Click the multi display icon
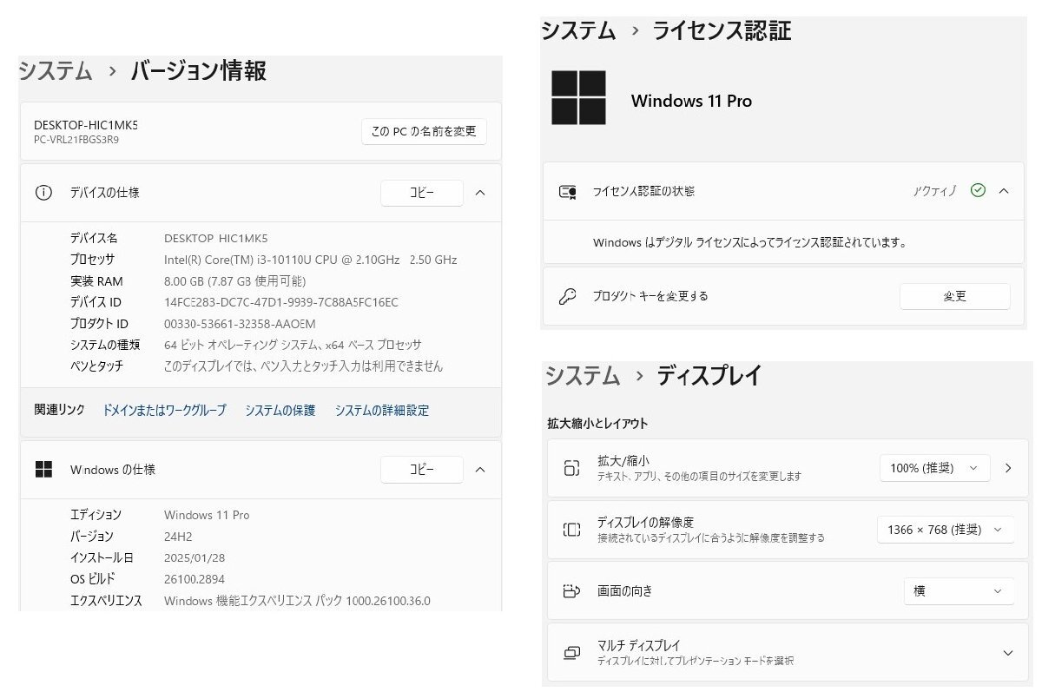 pos(571,652)
